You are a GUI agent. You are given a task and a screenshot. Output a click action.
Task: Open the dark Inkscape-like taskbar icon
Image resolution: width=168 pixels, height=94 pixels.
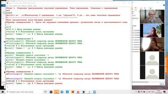click(84, 92)
